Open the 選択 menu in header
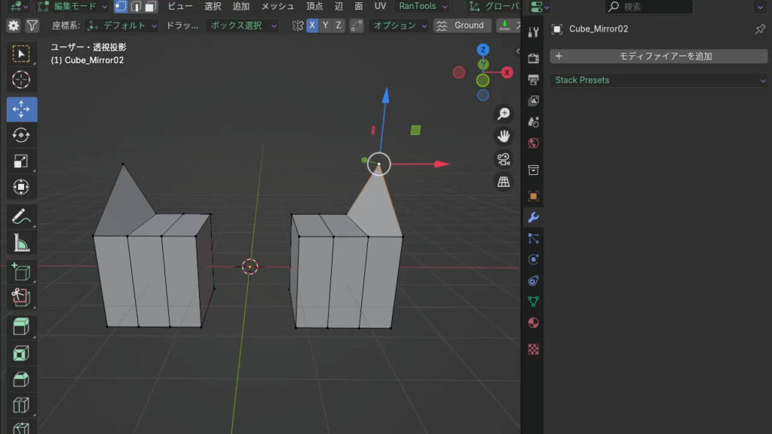This screenshot has height=434, width=772. [x=213, y=6]
